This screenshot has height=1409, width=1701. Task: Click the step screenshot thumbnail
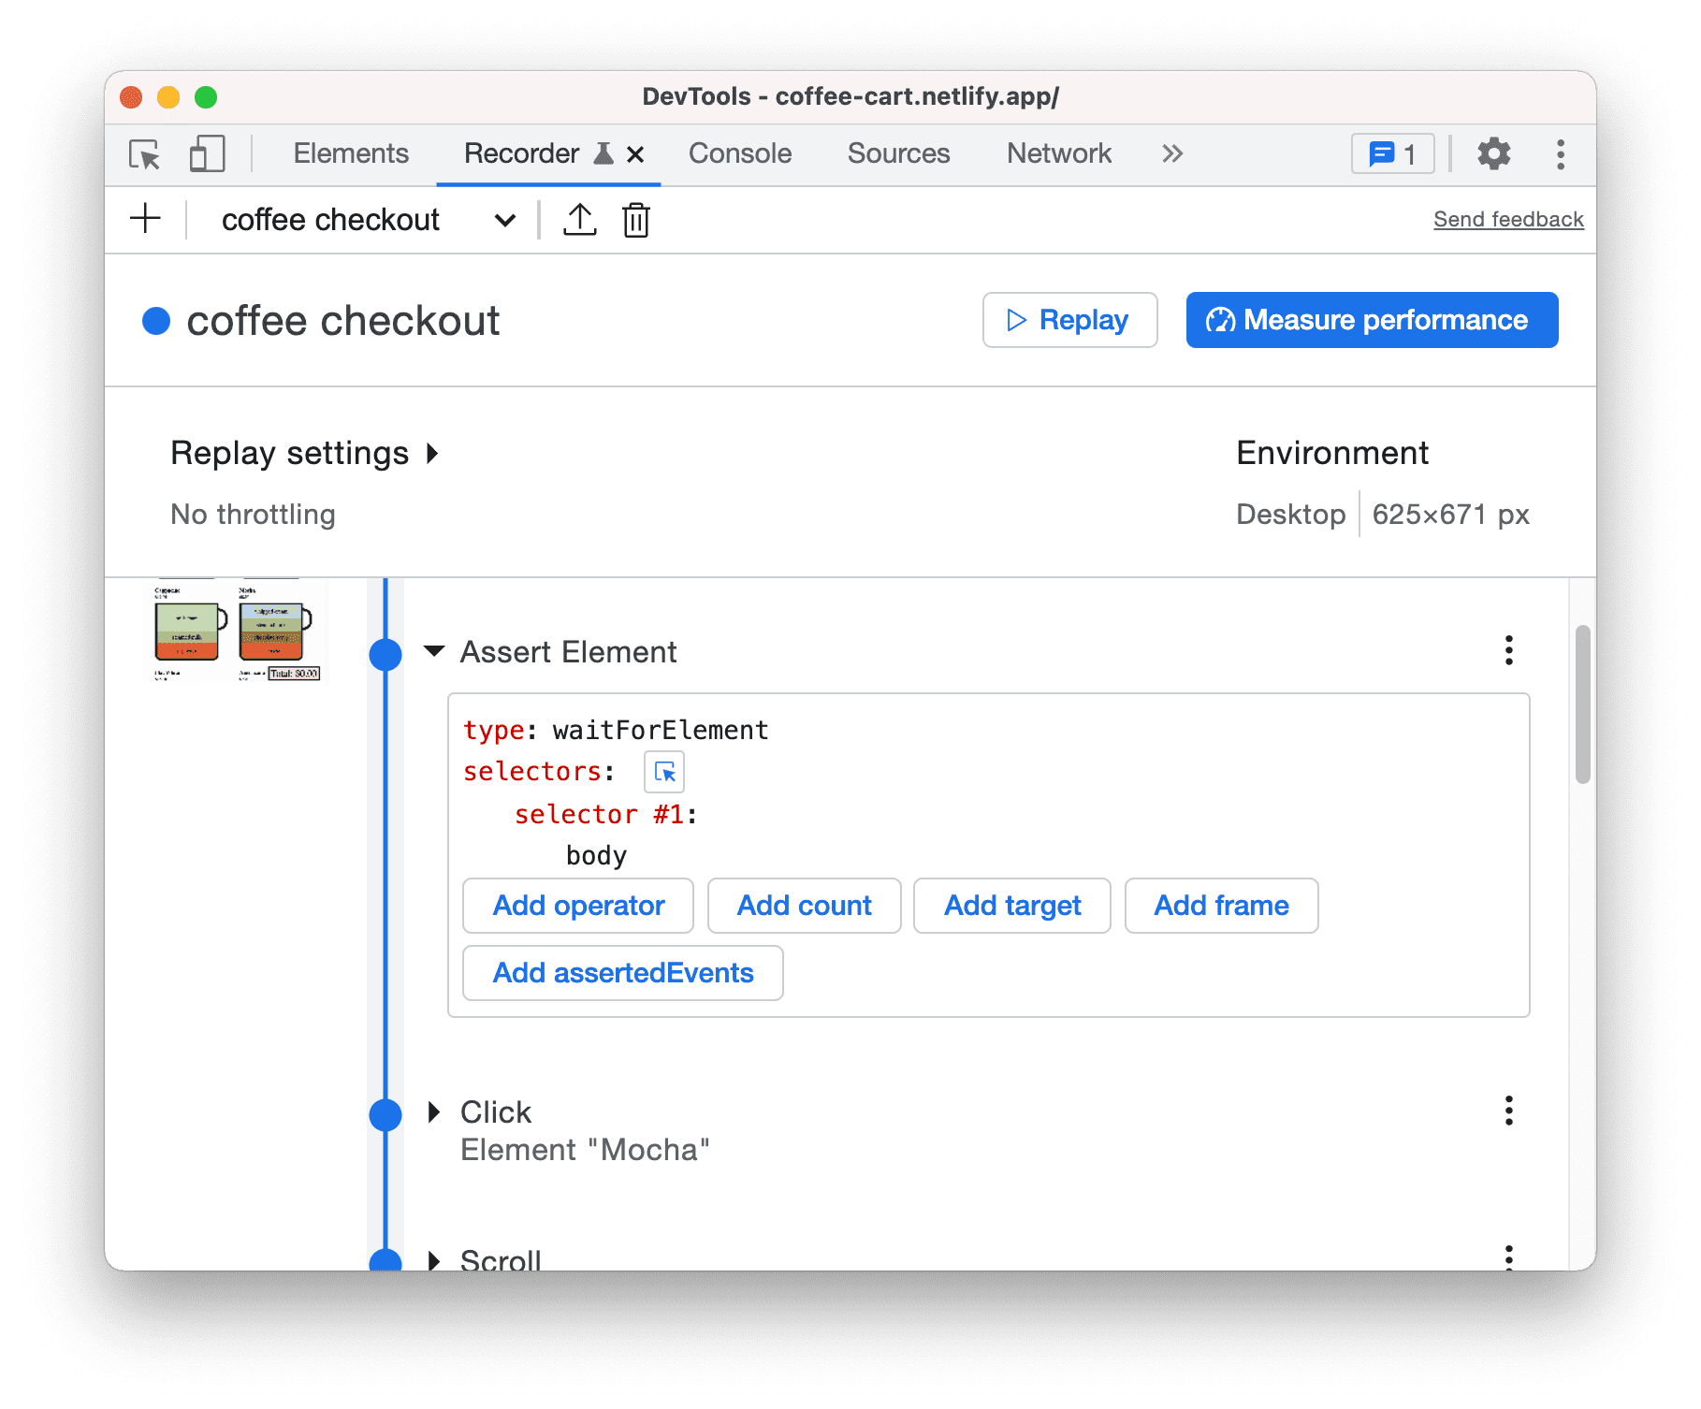tap(236, 632)
